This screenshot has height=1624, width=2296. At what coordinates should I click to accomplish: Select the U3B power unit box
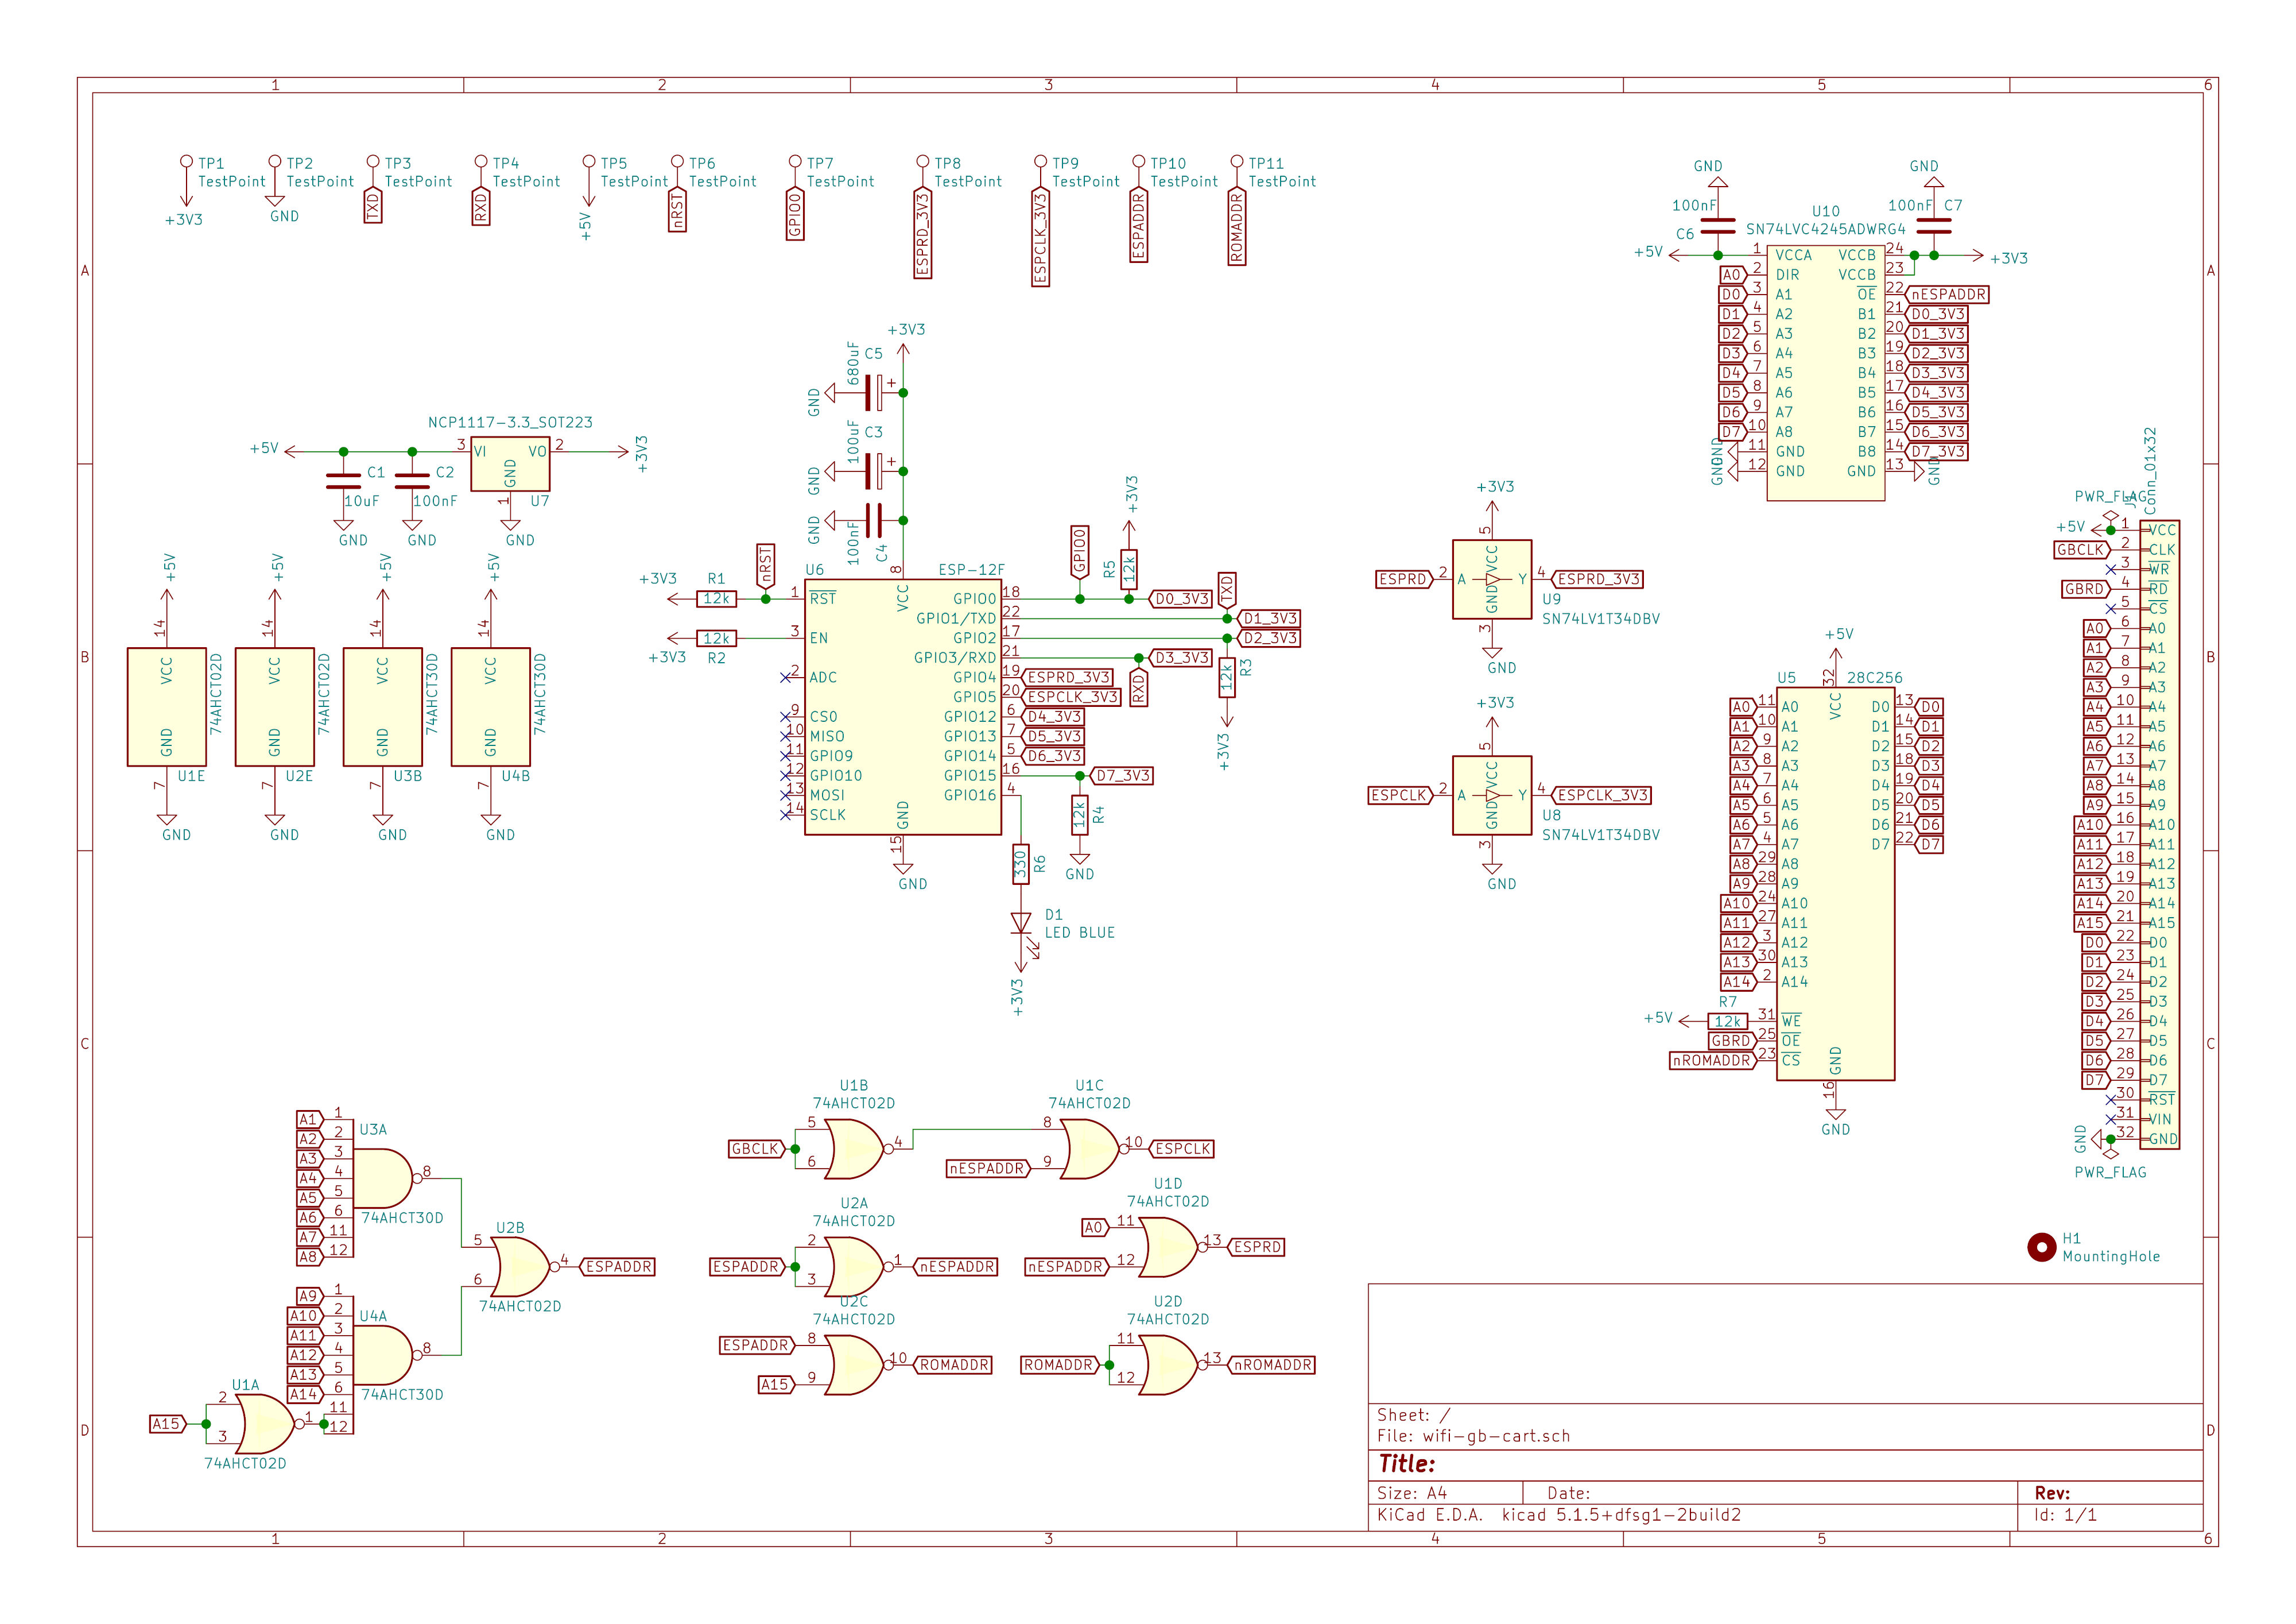(383, 706)
